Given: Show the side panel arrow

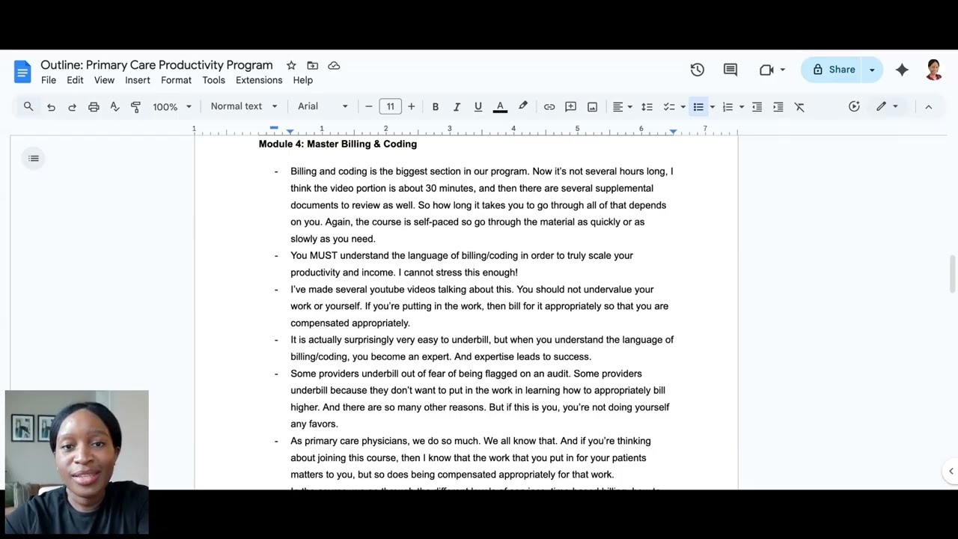Looking at the screenshot, I should (x=951, y=471).
